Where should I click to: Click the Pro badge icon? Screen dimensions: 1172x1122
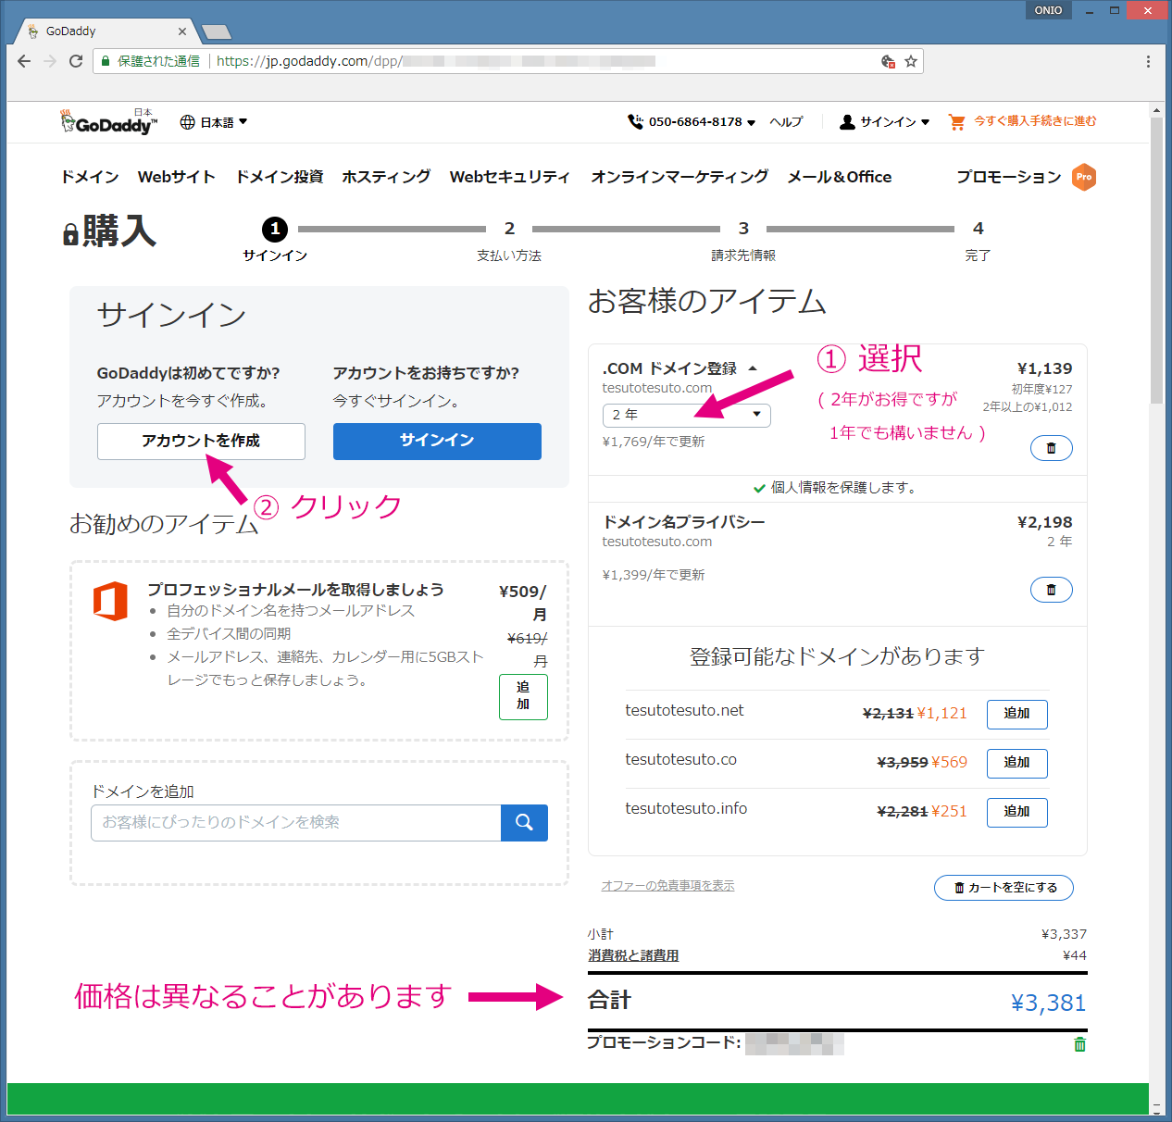pos(1084,177)
